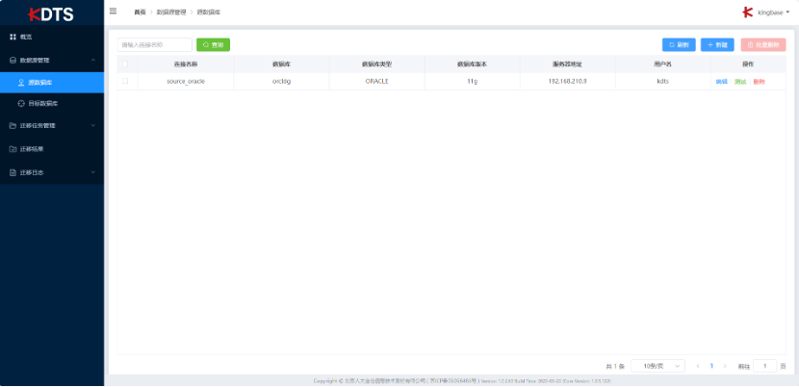The height and width of the screenshot is (387, 799).
Task: Click the red Kingbase logo icon
Action: (x=748, y=13)
